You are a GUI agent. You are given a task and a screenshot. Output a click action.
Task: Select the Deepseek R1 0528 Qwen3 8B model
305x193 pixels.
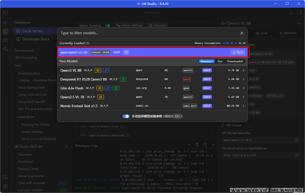pyautogui.click(x=84, y=79)
